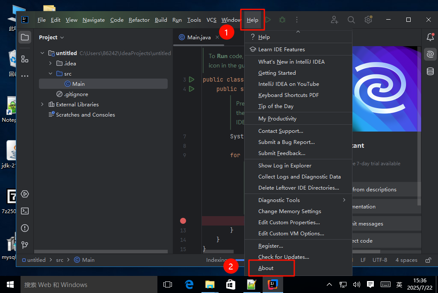
Task: Launch Microsoft Edge from taskbar
Action: tap(189, 284)
